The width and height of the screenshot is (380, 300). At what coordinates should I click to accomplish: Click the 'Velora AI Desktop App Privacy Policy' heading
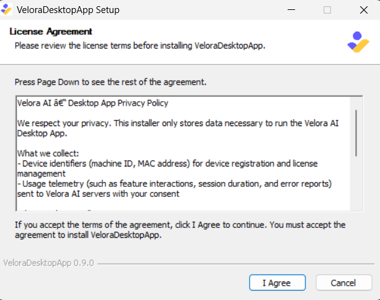pos(92,103)
